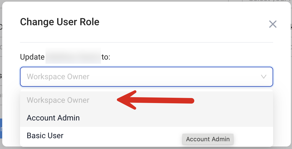Click the tail end of red arrow

coord(192,101)
